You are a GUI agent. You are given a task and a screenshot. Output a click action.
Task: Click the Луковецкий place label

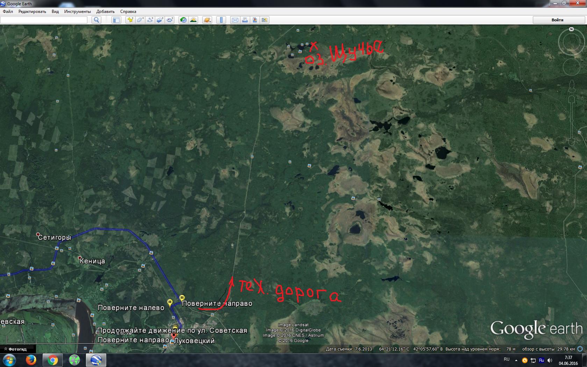coord(194,340)
